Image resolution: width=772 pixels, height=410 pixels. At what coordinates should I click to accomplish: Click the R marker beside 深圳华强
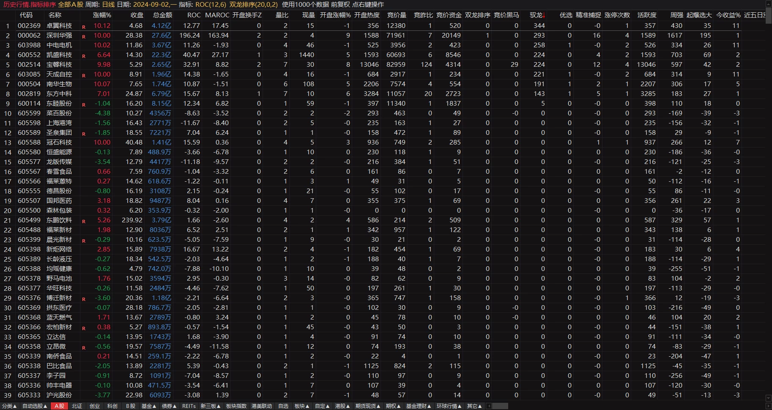[84, 37]
